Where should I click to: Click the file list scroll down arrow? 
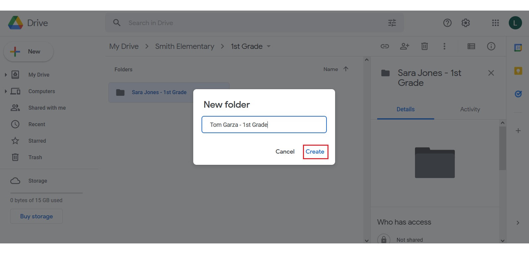367,240
